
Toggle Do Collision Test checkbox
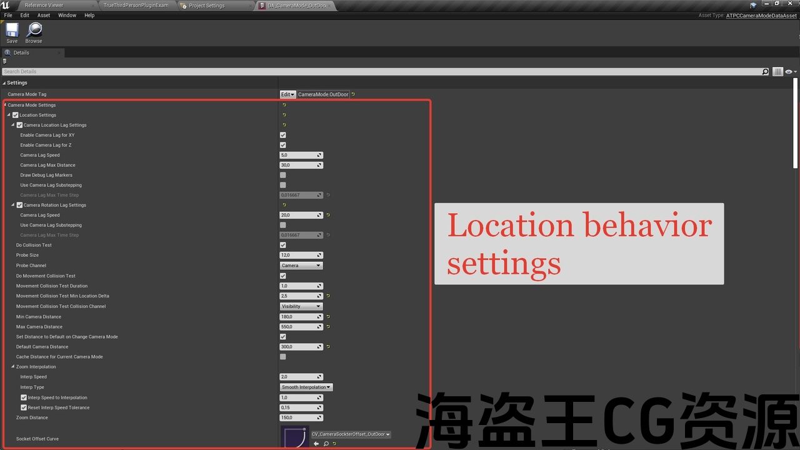tap(283, 245)
